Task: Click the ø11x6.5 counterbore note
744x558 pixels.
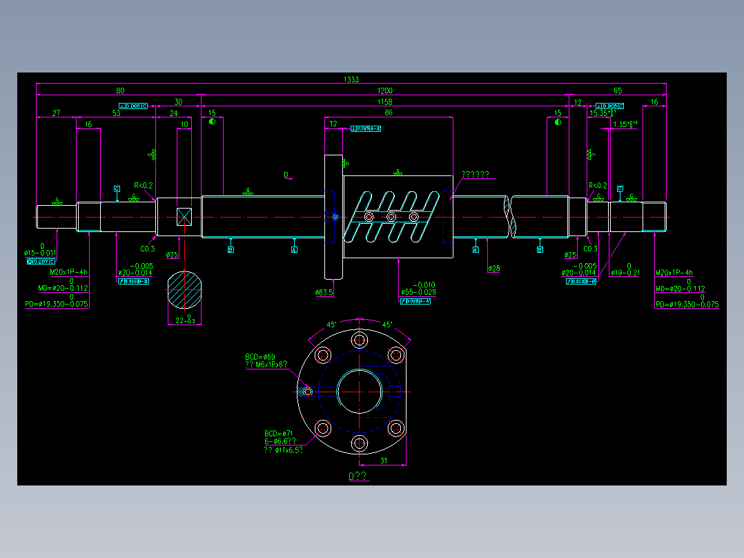Action: (x=283, y=450)
